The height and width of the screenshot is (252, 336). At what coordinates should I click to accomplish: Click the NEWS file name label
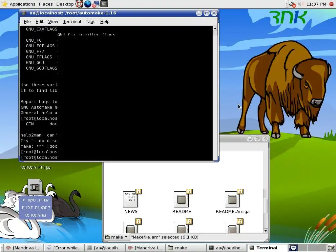(131, 212)
